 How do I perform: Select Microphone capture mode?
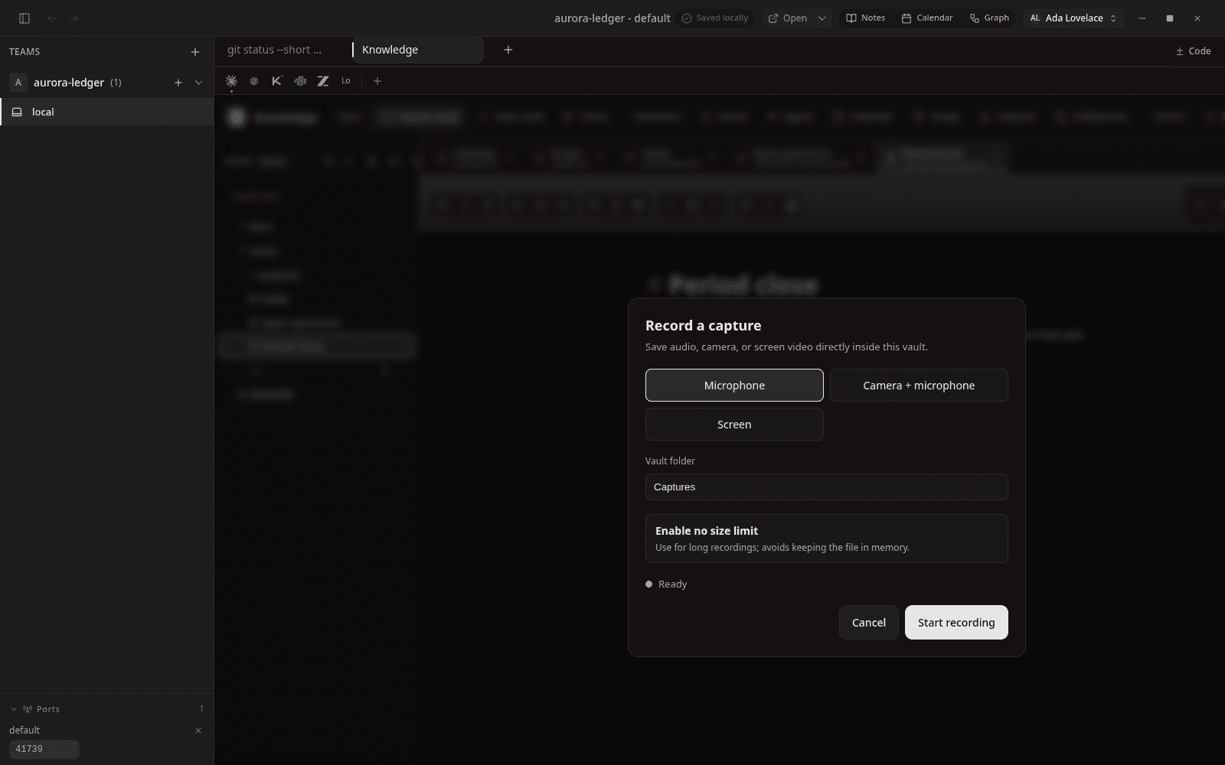tap(734, 386)
